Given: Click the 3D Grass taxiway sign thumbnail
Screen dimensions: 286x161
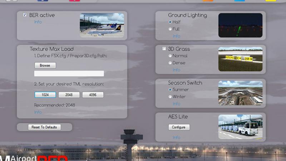Looking at the screenshot, I should click(240, 59).
